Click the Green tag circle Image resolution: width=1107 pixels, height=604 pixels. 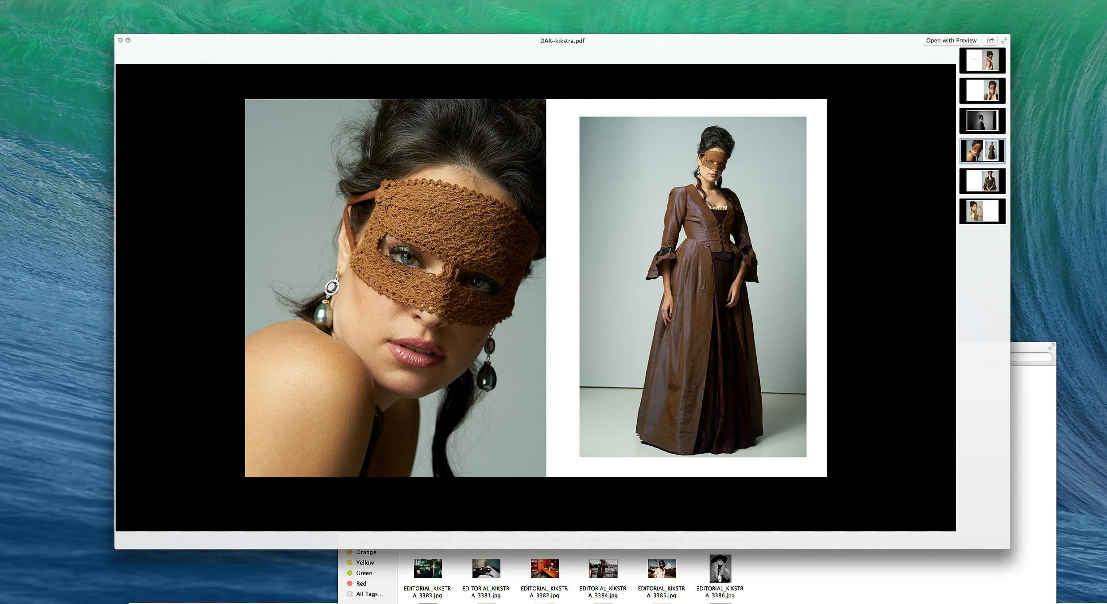click(x=350, y=573)
